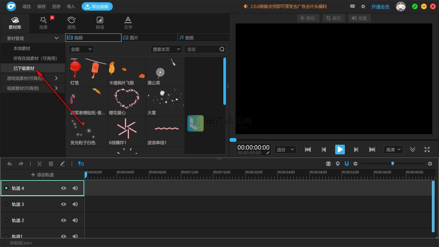Open the 高清 quality dropdown
This screenshot has height=247, width=439.
point(393,150)
